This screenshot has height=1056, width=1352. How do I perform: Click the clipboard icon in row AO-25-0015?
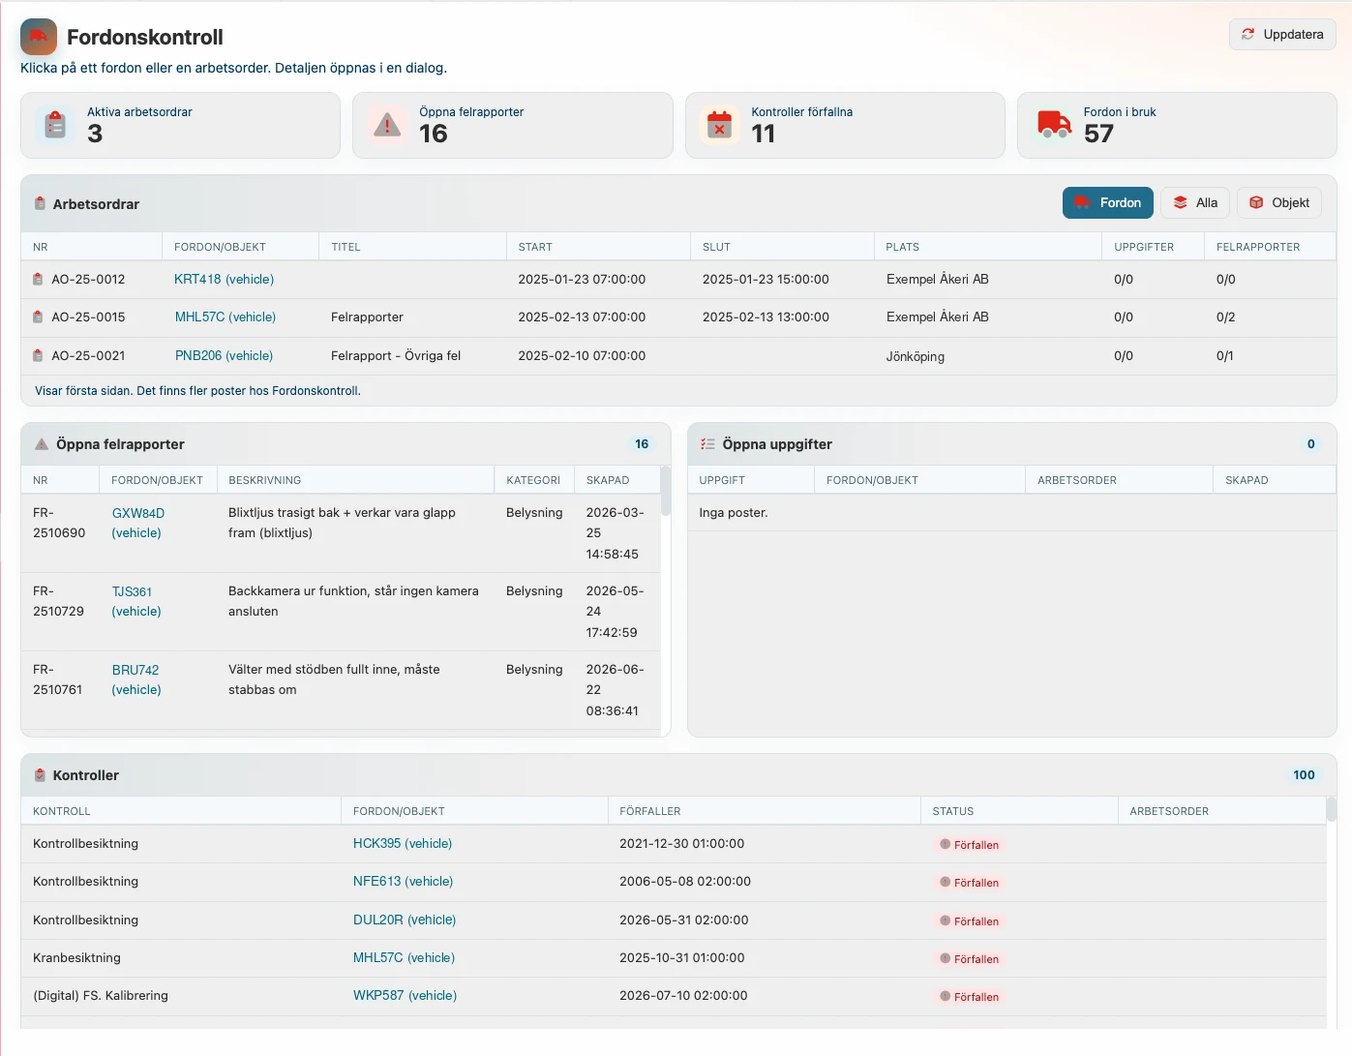coord(38,317)
